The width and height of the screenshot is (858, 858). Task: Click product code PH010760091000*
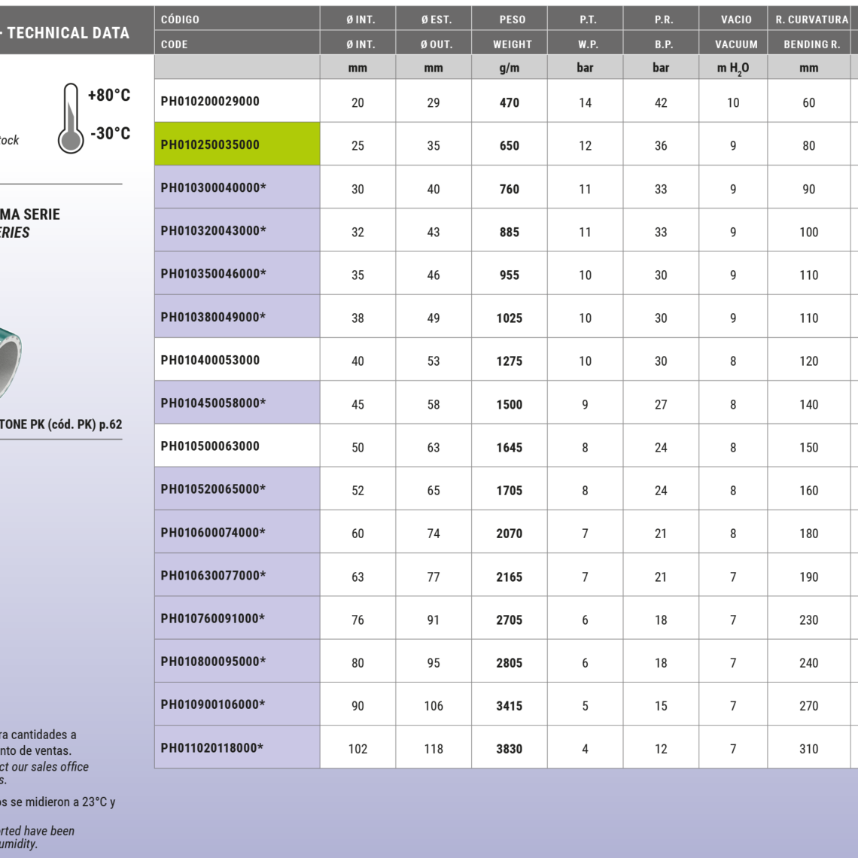[x=212, y=619]
